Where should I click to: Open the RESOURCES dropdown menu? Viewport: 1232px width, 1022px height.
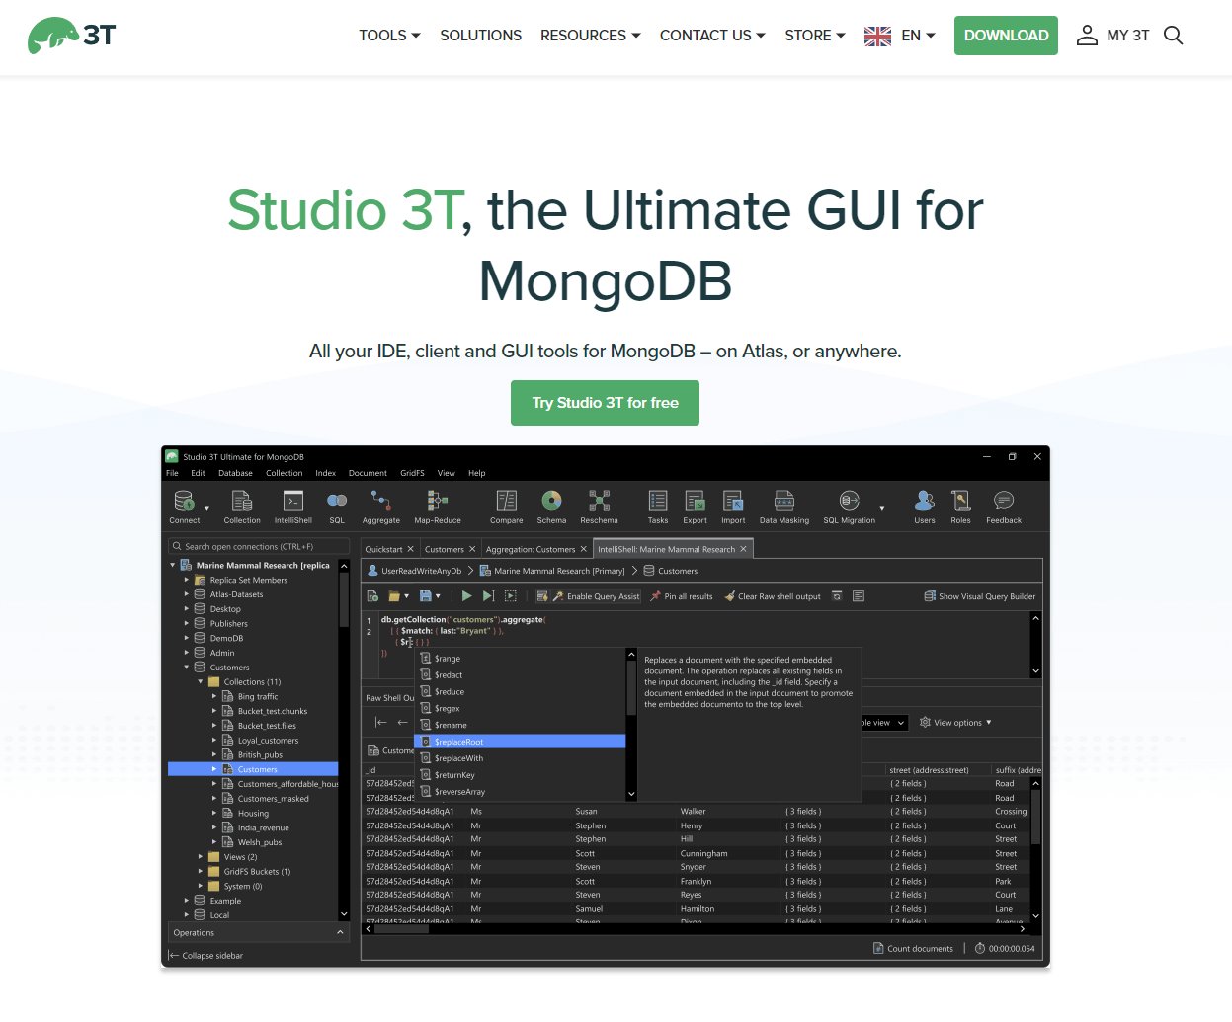pyautogui.click(x=590, y=36)
